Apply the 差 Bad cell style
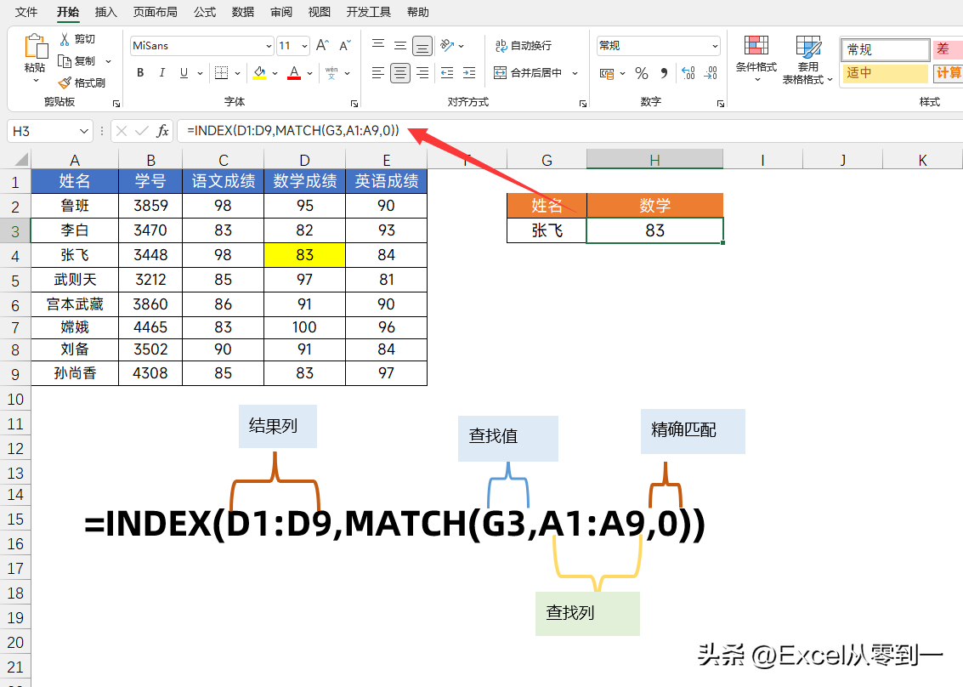The width and height of the screenshot is (963, 687). coord(948,49)
